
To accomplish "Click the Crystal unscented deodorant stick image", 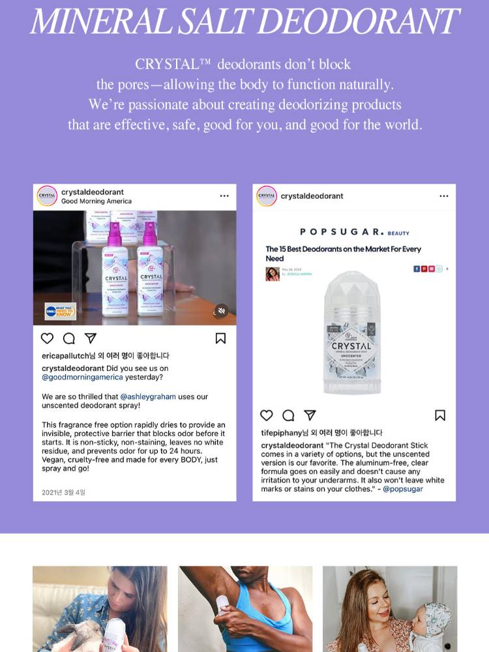I will coord(352,333).
